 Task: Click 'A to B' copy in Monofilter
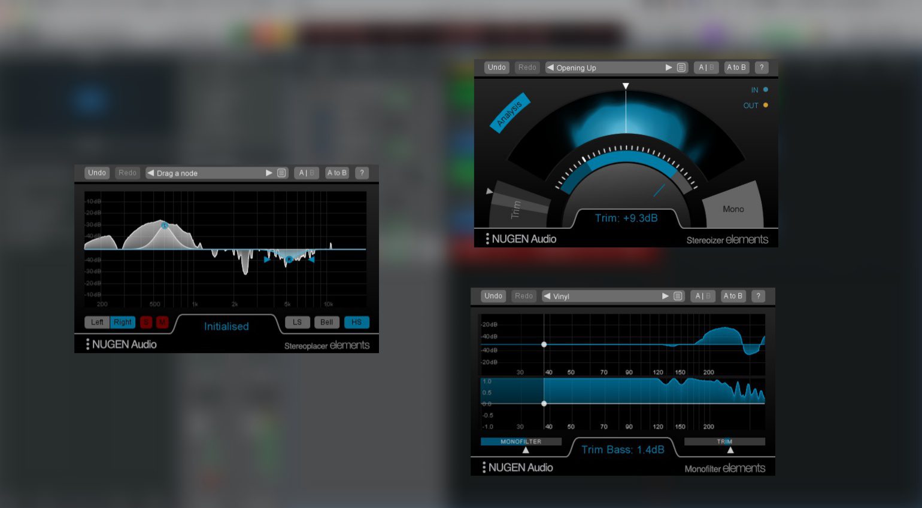point(733,296)
